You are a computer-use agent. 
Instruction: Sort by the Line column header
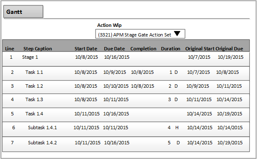[x=10, y=49]
